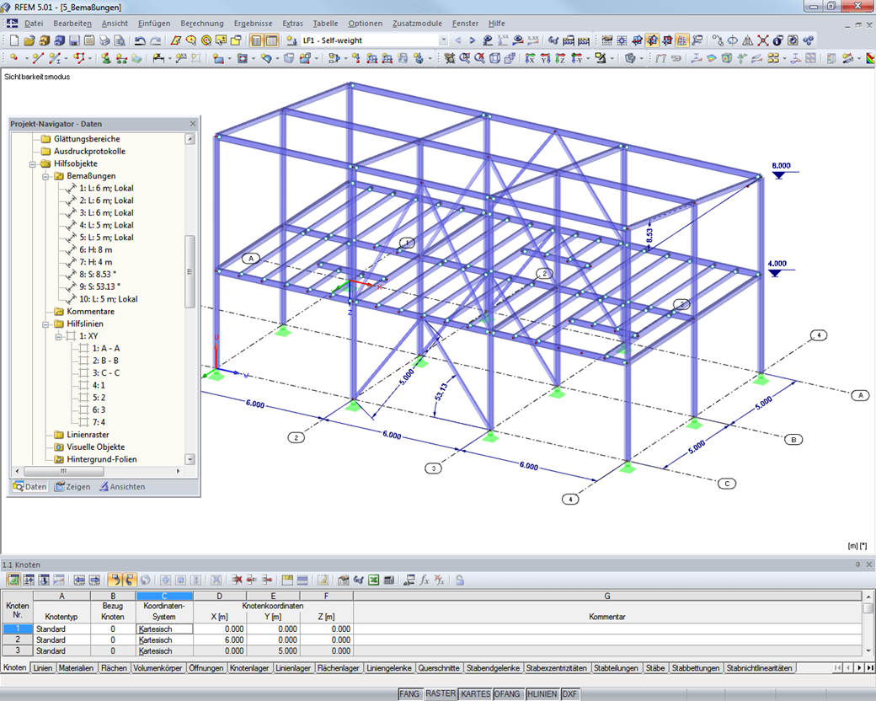Toggle the HLINIEN guidelines option

click(542, 693)
